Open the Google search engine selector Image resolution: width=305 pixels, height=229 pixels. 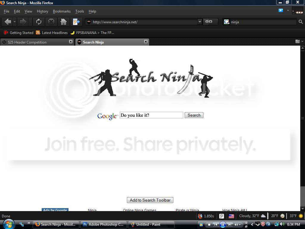(x=227, y=22)
